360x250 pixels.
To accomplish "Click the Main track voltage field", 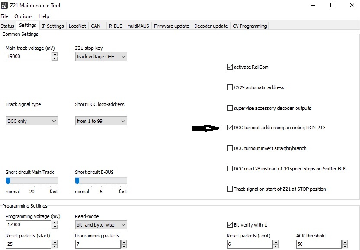I will 29,57.
